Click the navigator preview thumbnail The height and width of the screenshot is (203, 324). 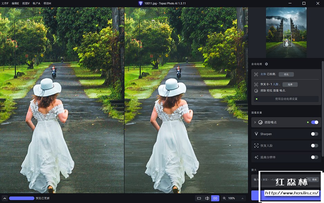coord(286,32)
